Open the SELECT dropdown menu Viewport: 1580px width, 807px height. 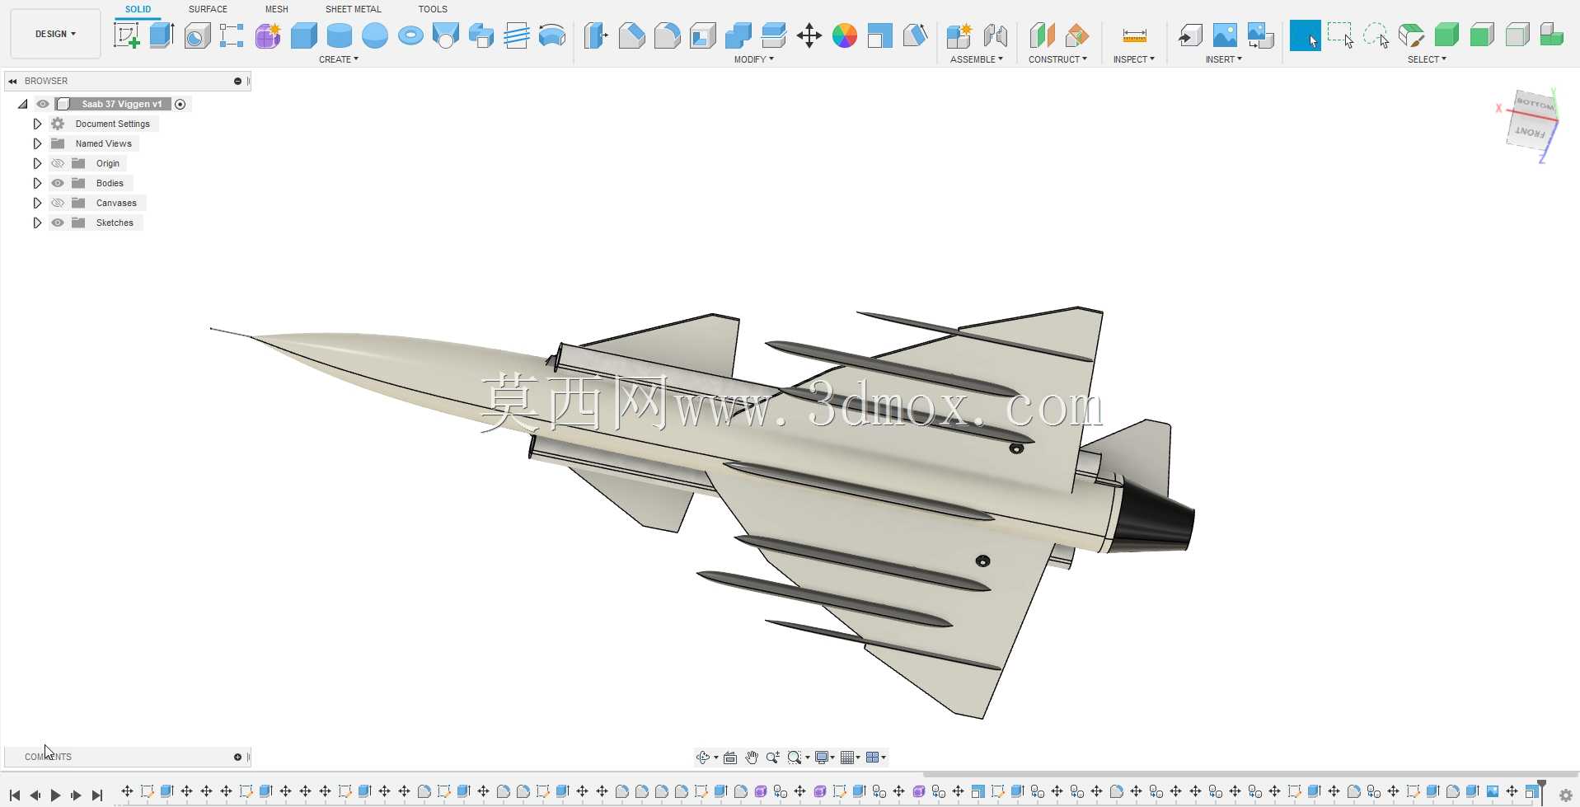click(1427, 59)
